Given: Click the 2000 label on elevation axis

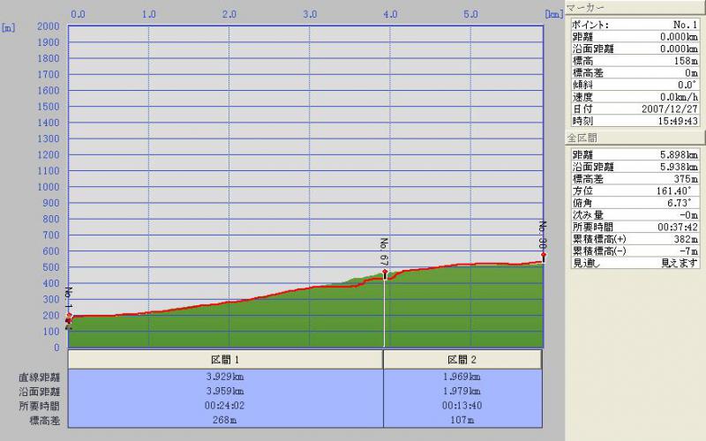Looking at the screenshot, I should tap(48, 26).
